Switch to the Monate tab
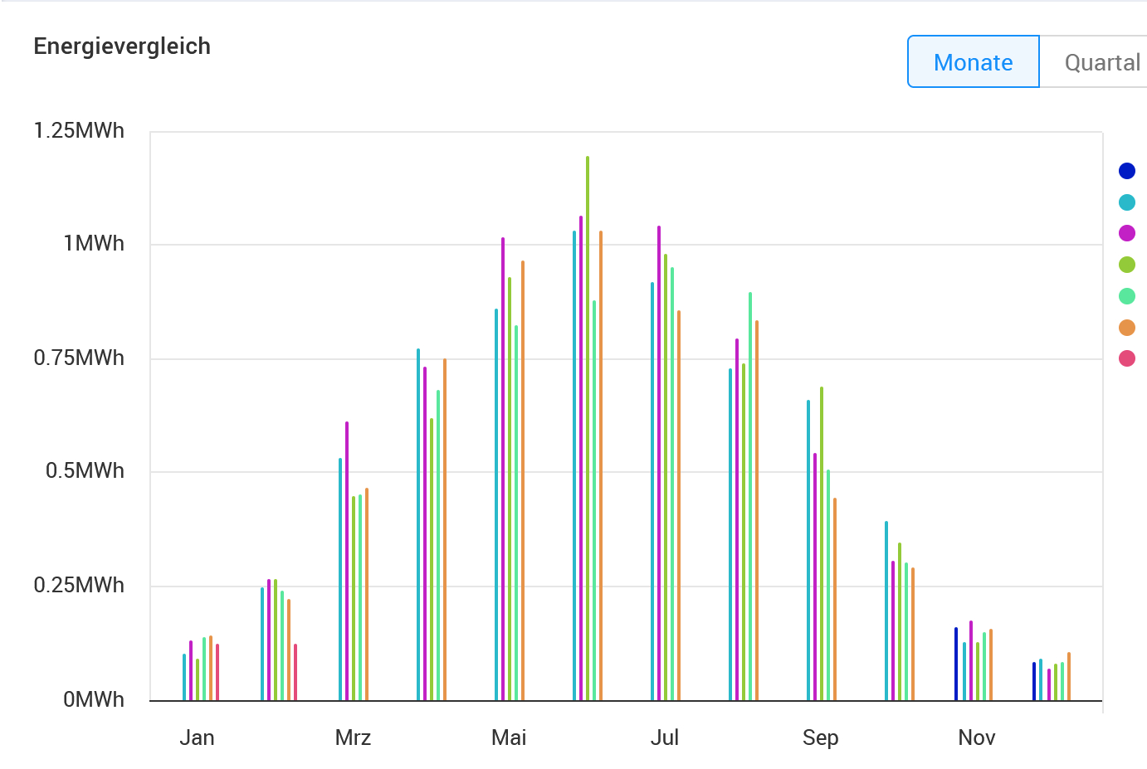This screenshot has width=1147, height=769. click(x=973, y=62)
